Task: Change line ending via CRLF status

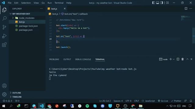Action: [x=136, y=101]
